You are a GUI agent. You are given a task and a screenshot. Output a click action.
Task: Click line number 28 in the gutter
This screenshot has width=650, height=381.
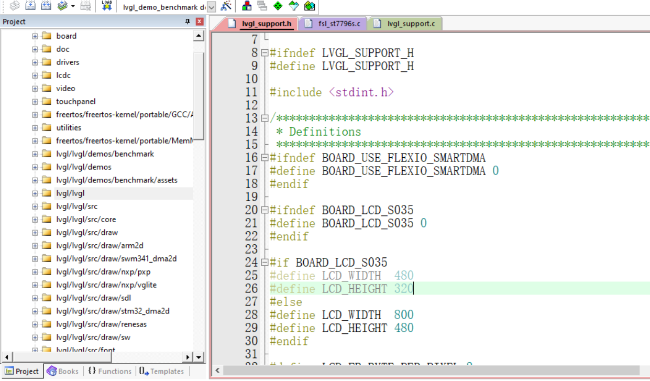coord(251,315)
